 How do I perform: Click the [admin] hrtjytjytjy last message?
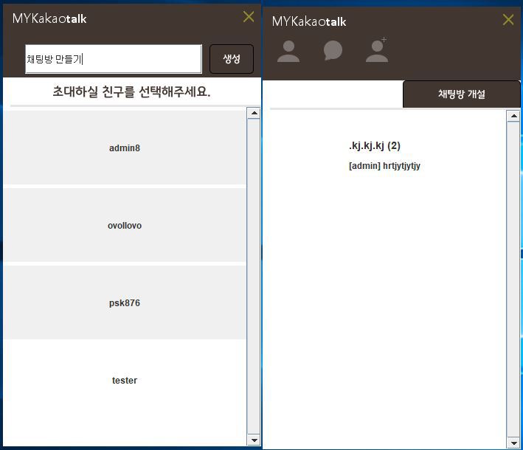[384, 166]
